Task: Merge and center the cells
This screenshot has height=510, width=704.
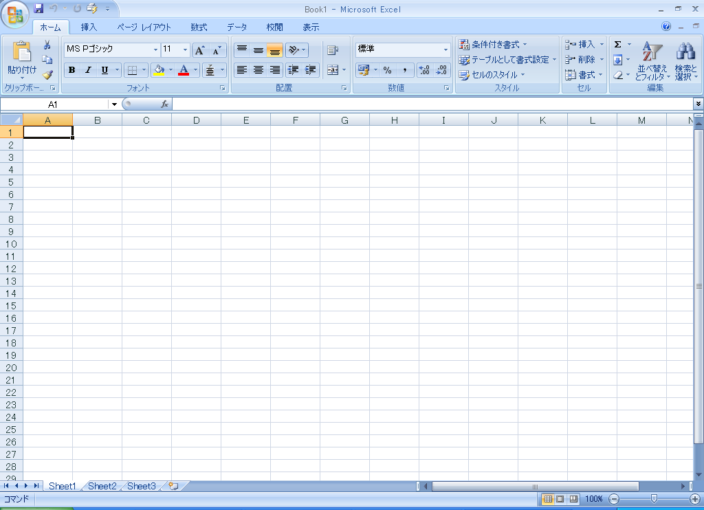Action: coord(333,70)
